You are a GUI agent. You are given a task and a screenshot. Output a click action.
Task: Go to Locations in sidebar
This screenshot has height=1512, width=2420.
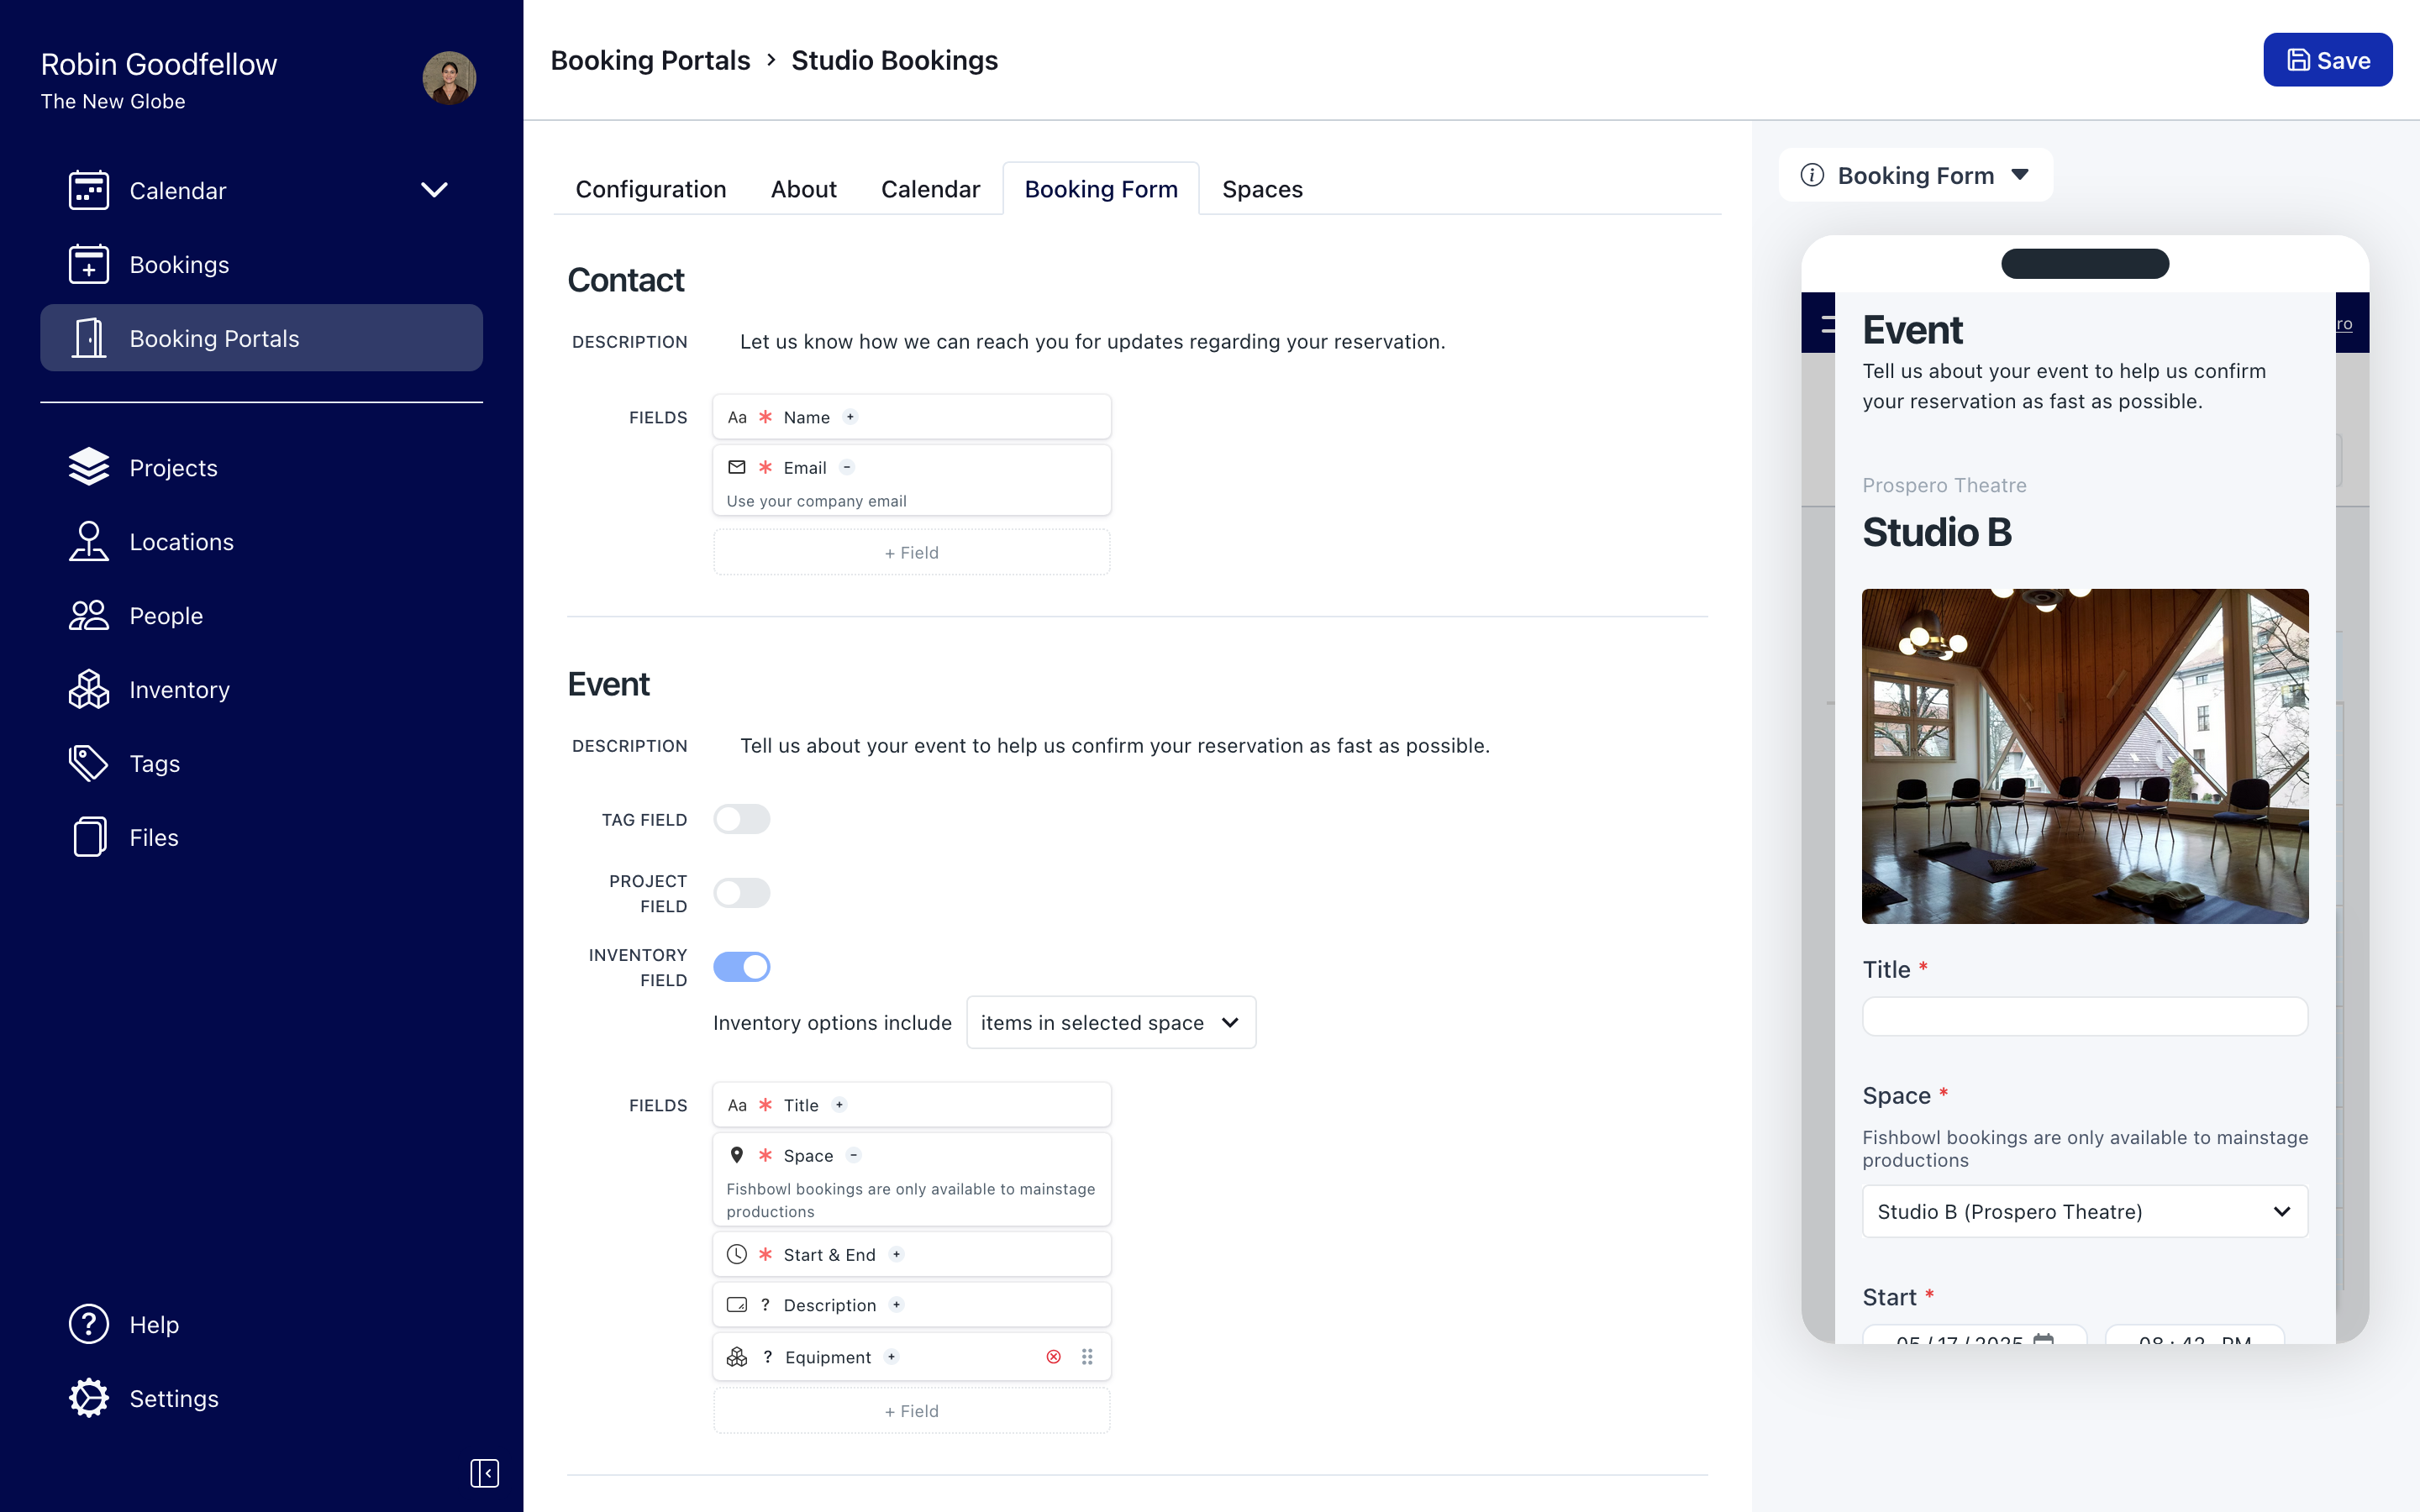point(181,542)
